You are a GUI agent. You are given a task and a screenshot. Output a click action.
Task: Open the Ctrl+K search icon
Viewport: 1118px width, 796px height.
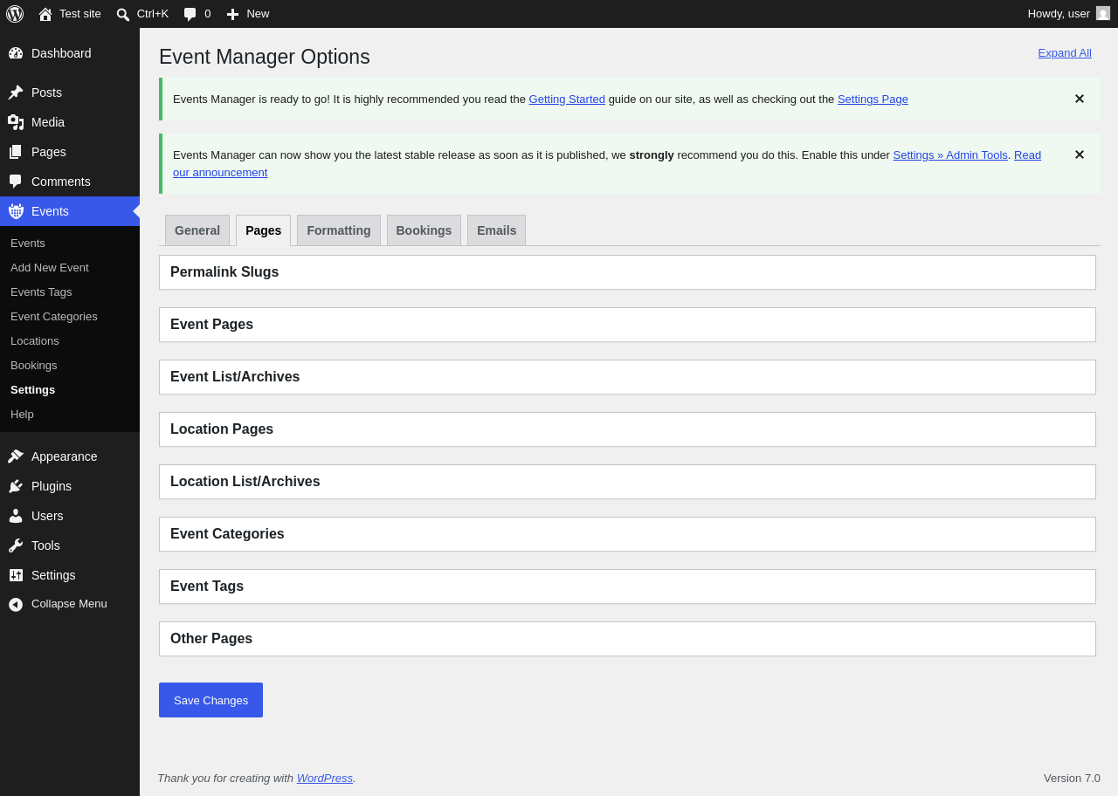tap(123, 14)
